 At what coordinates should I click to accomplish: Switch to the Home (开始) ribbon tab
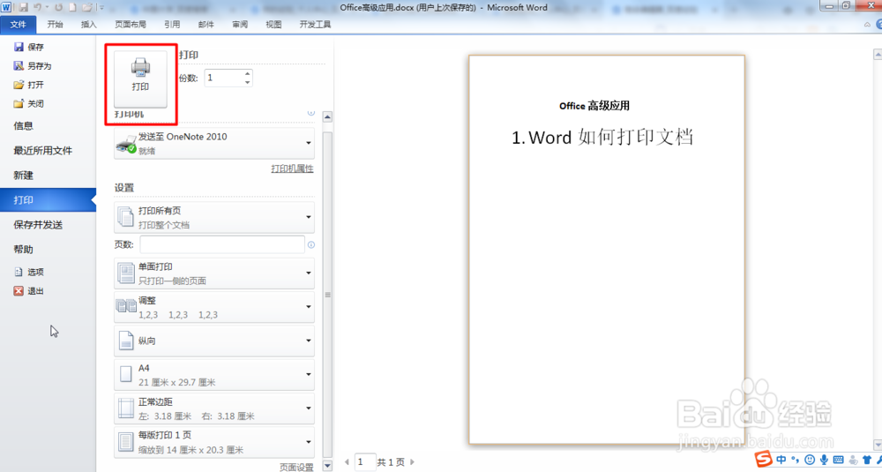point(55,24)
